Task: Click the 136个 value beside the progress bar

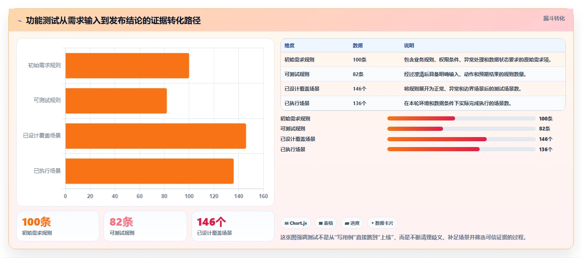Action: coord(545,150)
